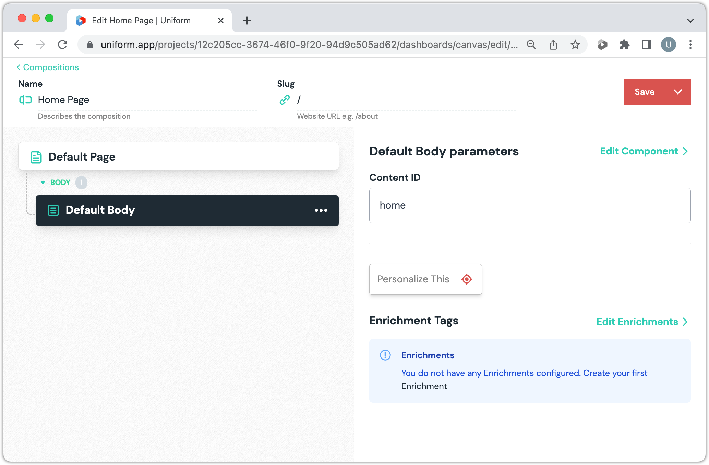Open the browser extensions puzzle icon
Image resolution: width=709 pixels, height=465 pixels.
click(x=624, y=45)
